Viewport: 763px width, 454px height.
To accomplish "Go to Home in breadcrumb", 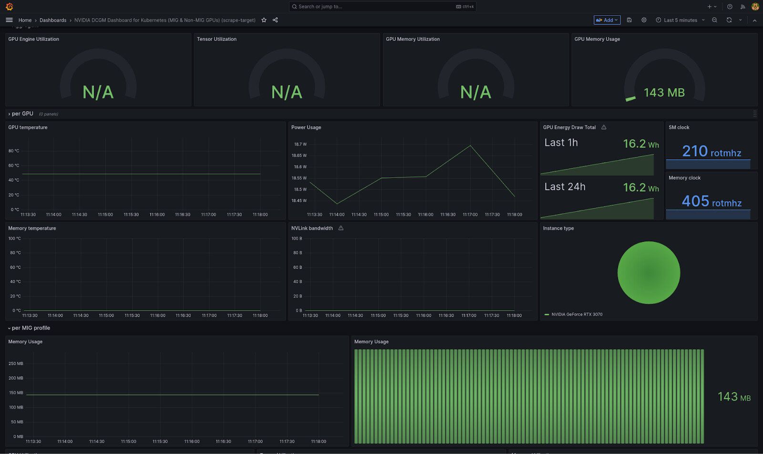I will [x=25, y=20].
